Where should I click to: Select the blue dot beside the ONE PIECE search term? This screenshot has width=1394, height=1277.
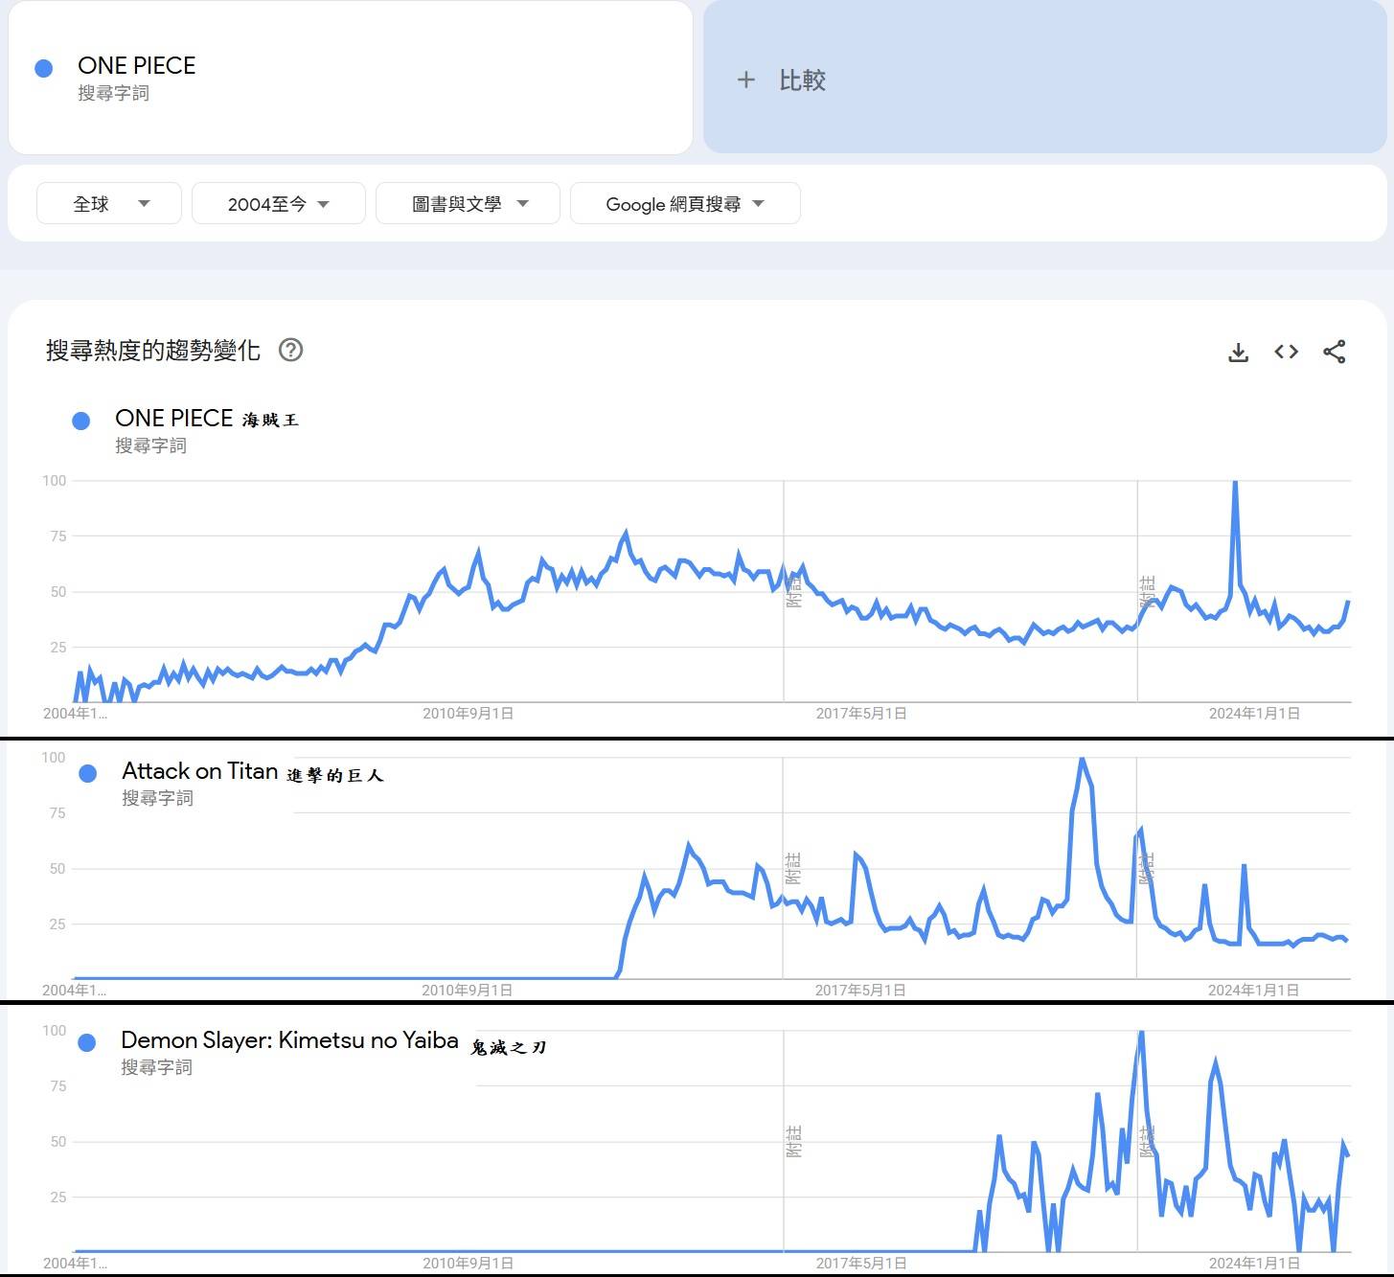(x=43, y=68)
